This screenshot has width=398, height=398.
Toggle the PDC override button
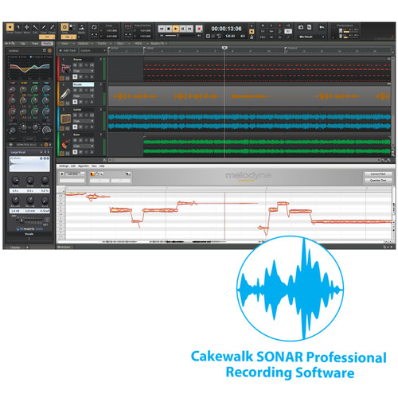[263, 37]
